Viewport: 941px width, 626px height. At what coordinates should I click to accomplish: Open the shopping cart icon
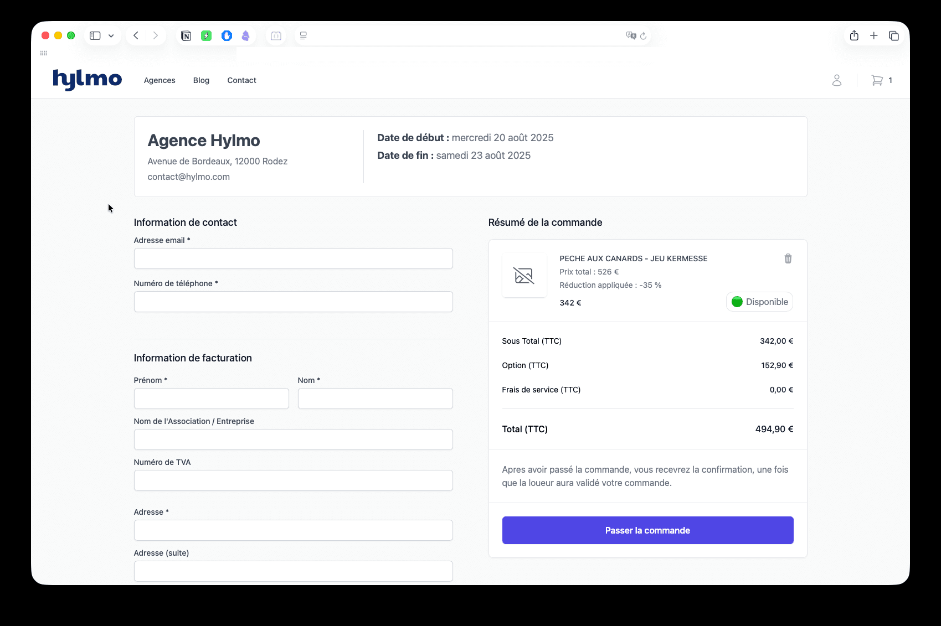tap(877, 80)
